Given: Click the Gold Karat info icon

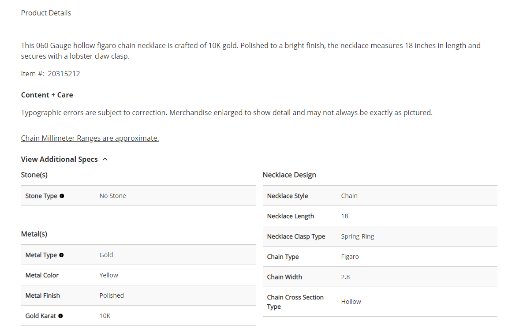Looking at the screenshot, I should tap(60, 316).
